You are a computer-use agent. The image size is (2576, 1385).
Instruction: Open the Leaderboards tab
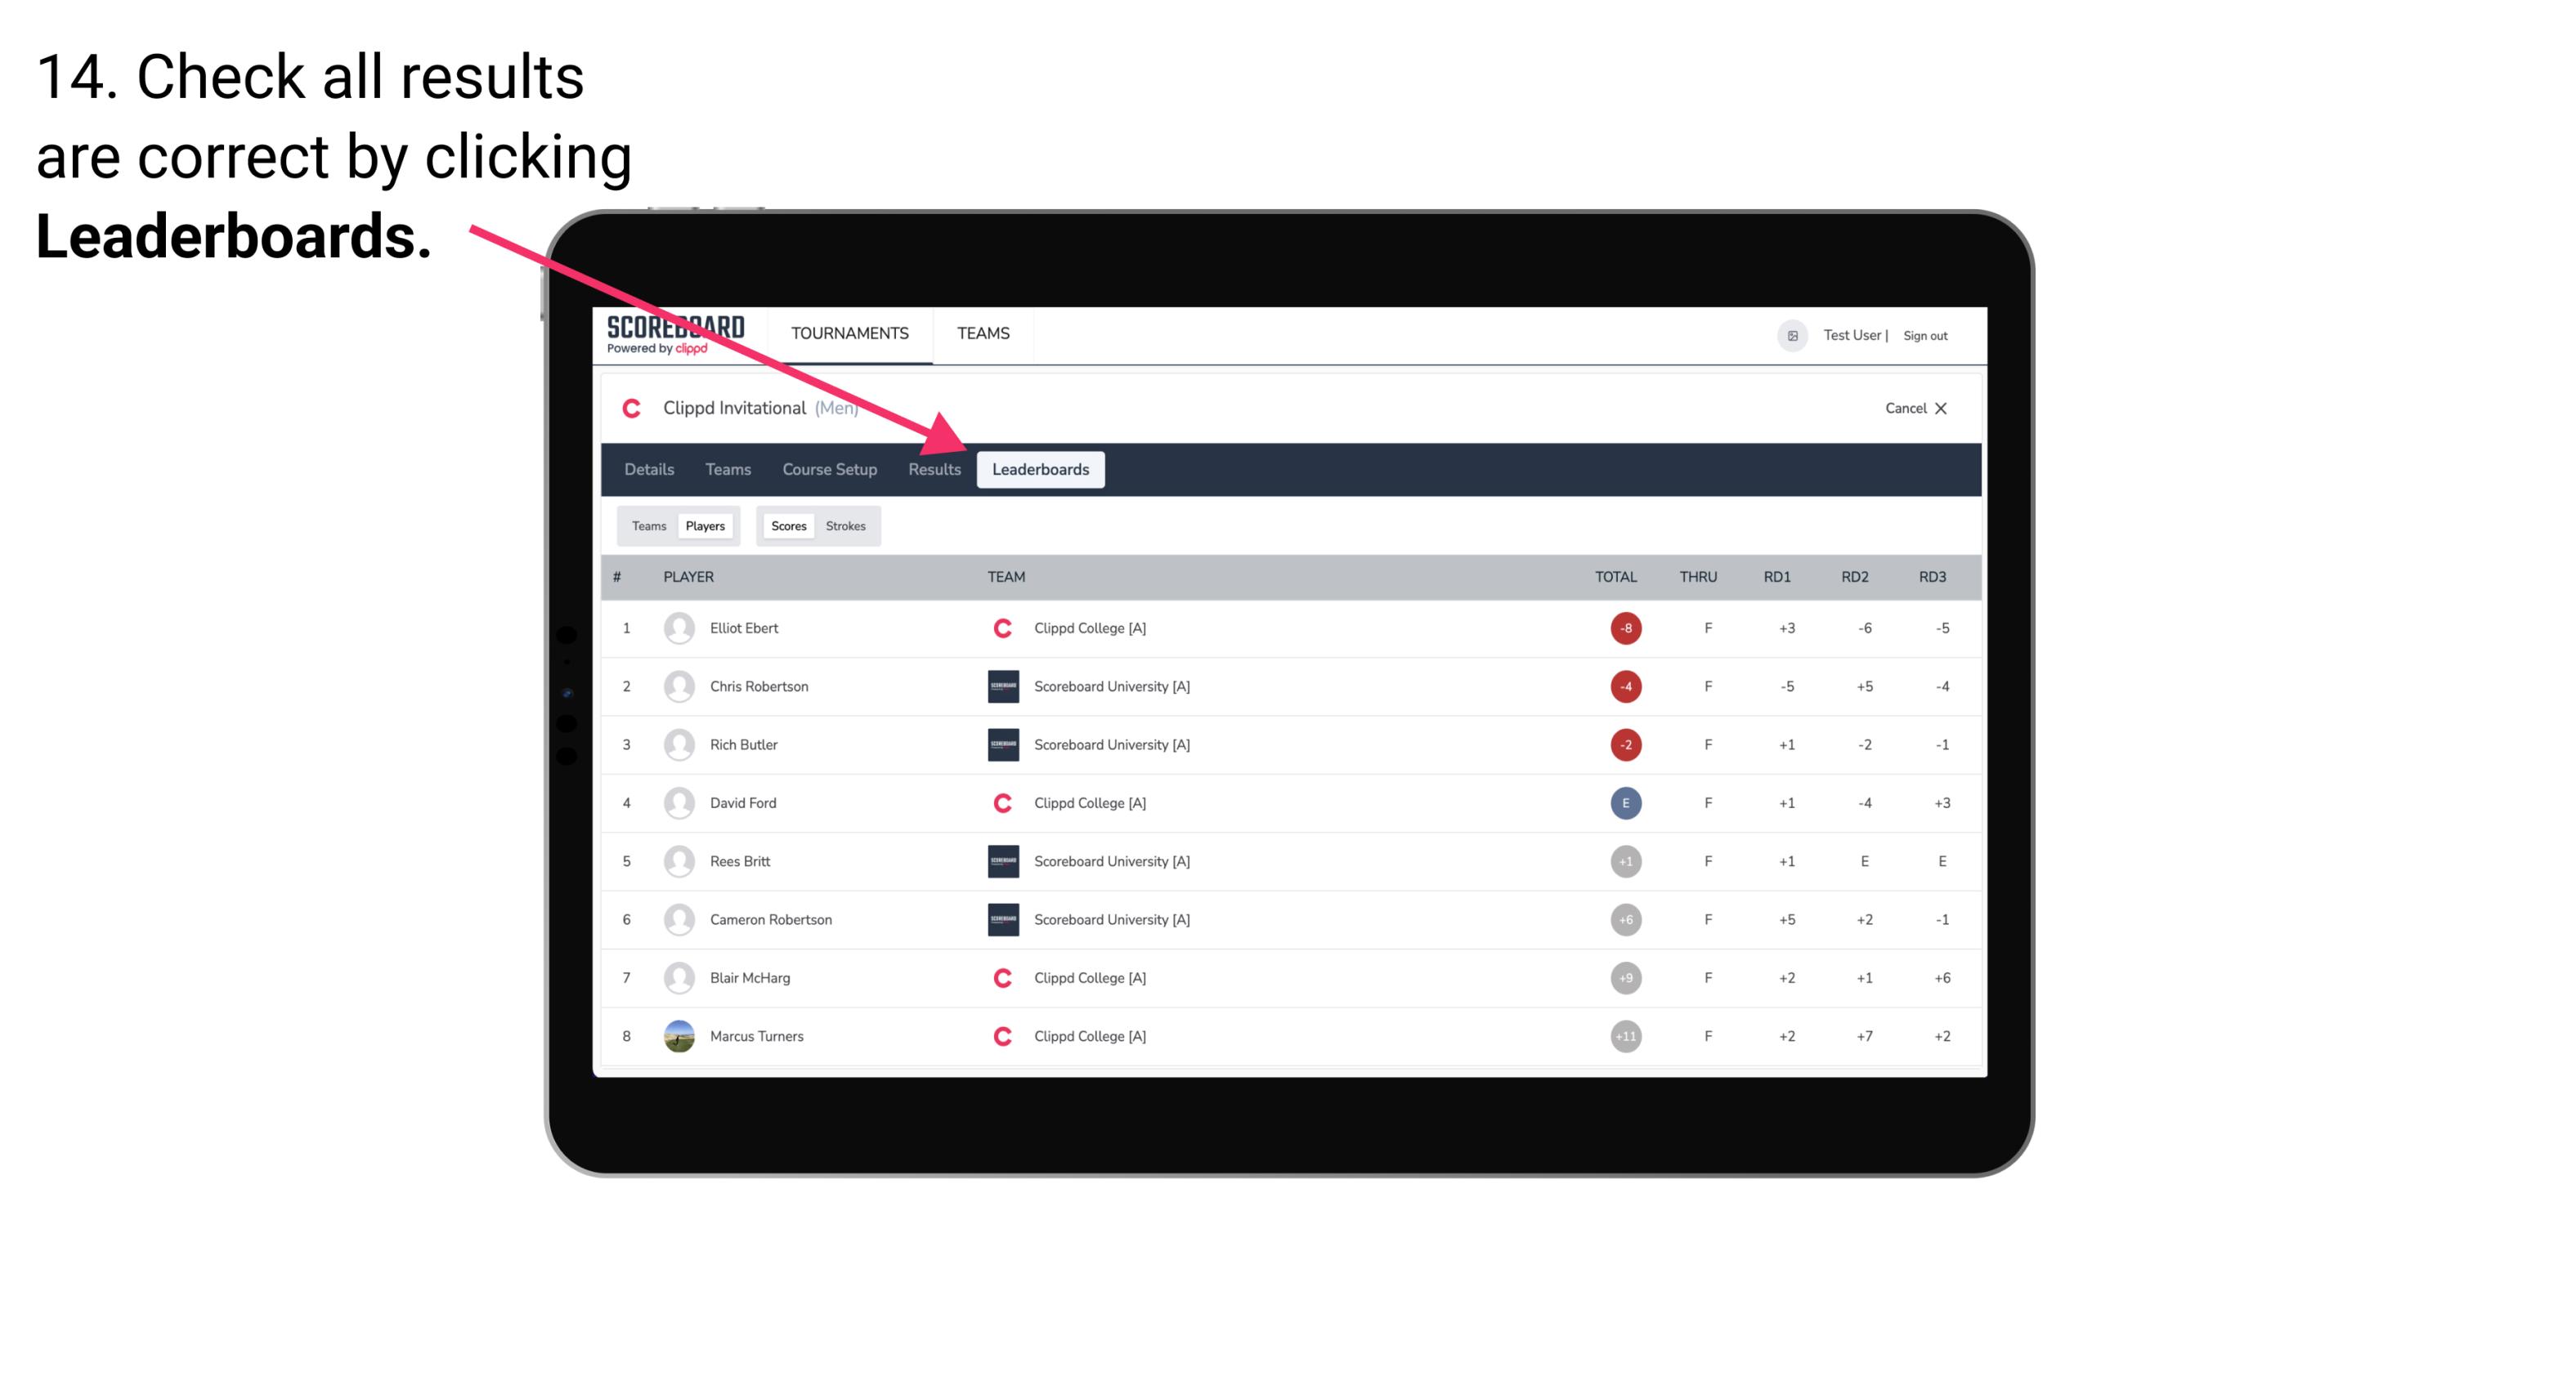1041,469
